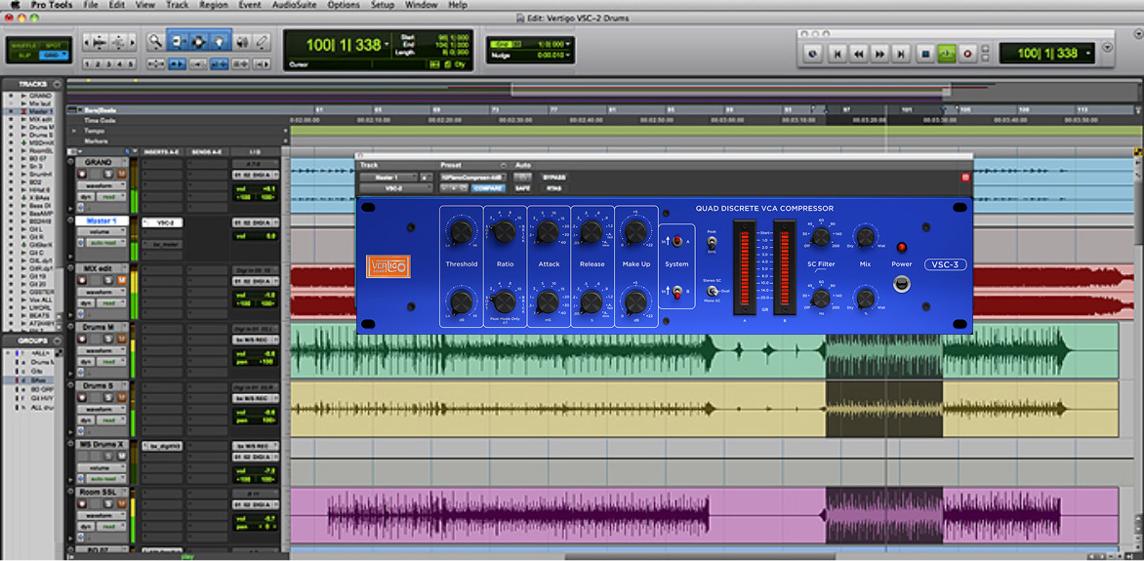Viewport: 1144px width, 561px height.
Task: Click the Stop transport button
Action: coord(926,54)
